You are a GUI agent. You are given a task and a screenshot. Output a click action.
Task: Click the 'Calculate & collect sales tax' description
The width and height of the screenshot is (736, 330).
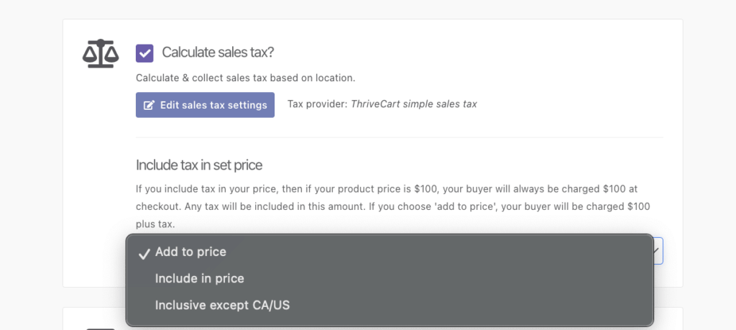pyautogui.click(x=245, y=78)
